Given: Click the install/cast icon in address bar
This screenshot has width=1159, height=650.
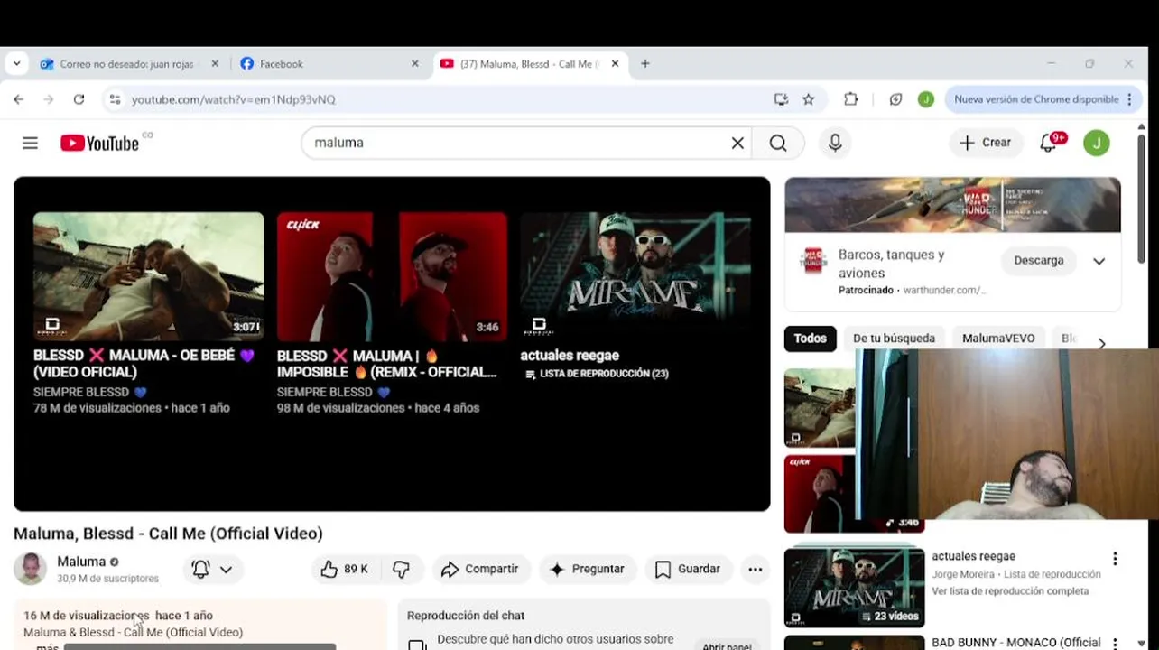Looking at the screenshot, I should (781, 99).
